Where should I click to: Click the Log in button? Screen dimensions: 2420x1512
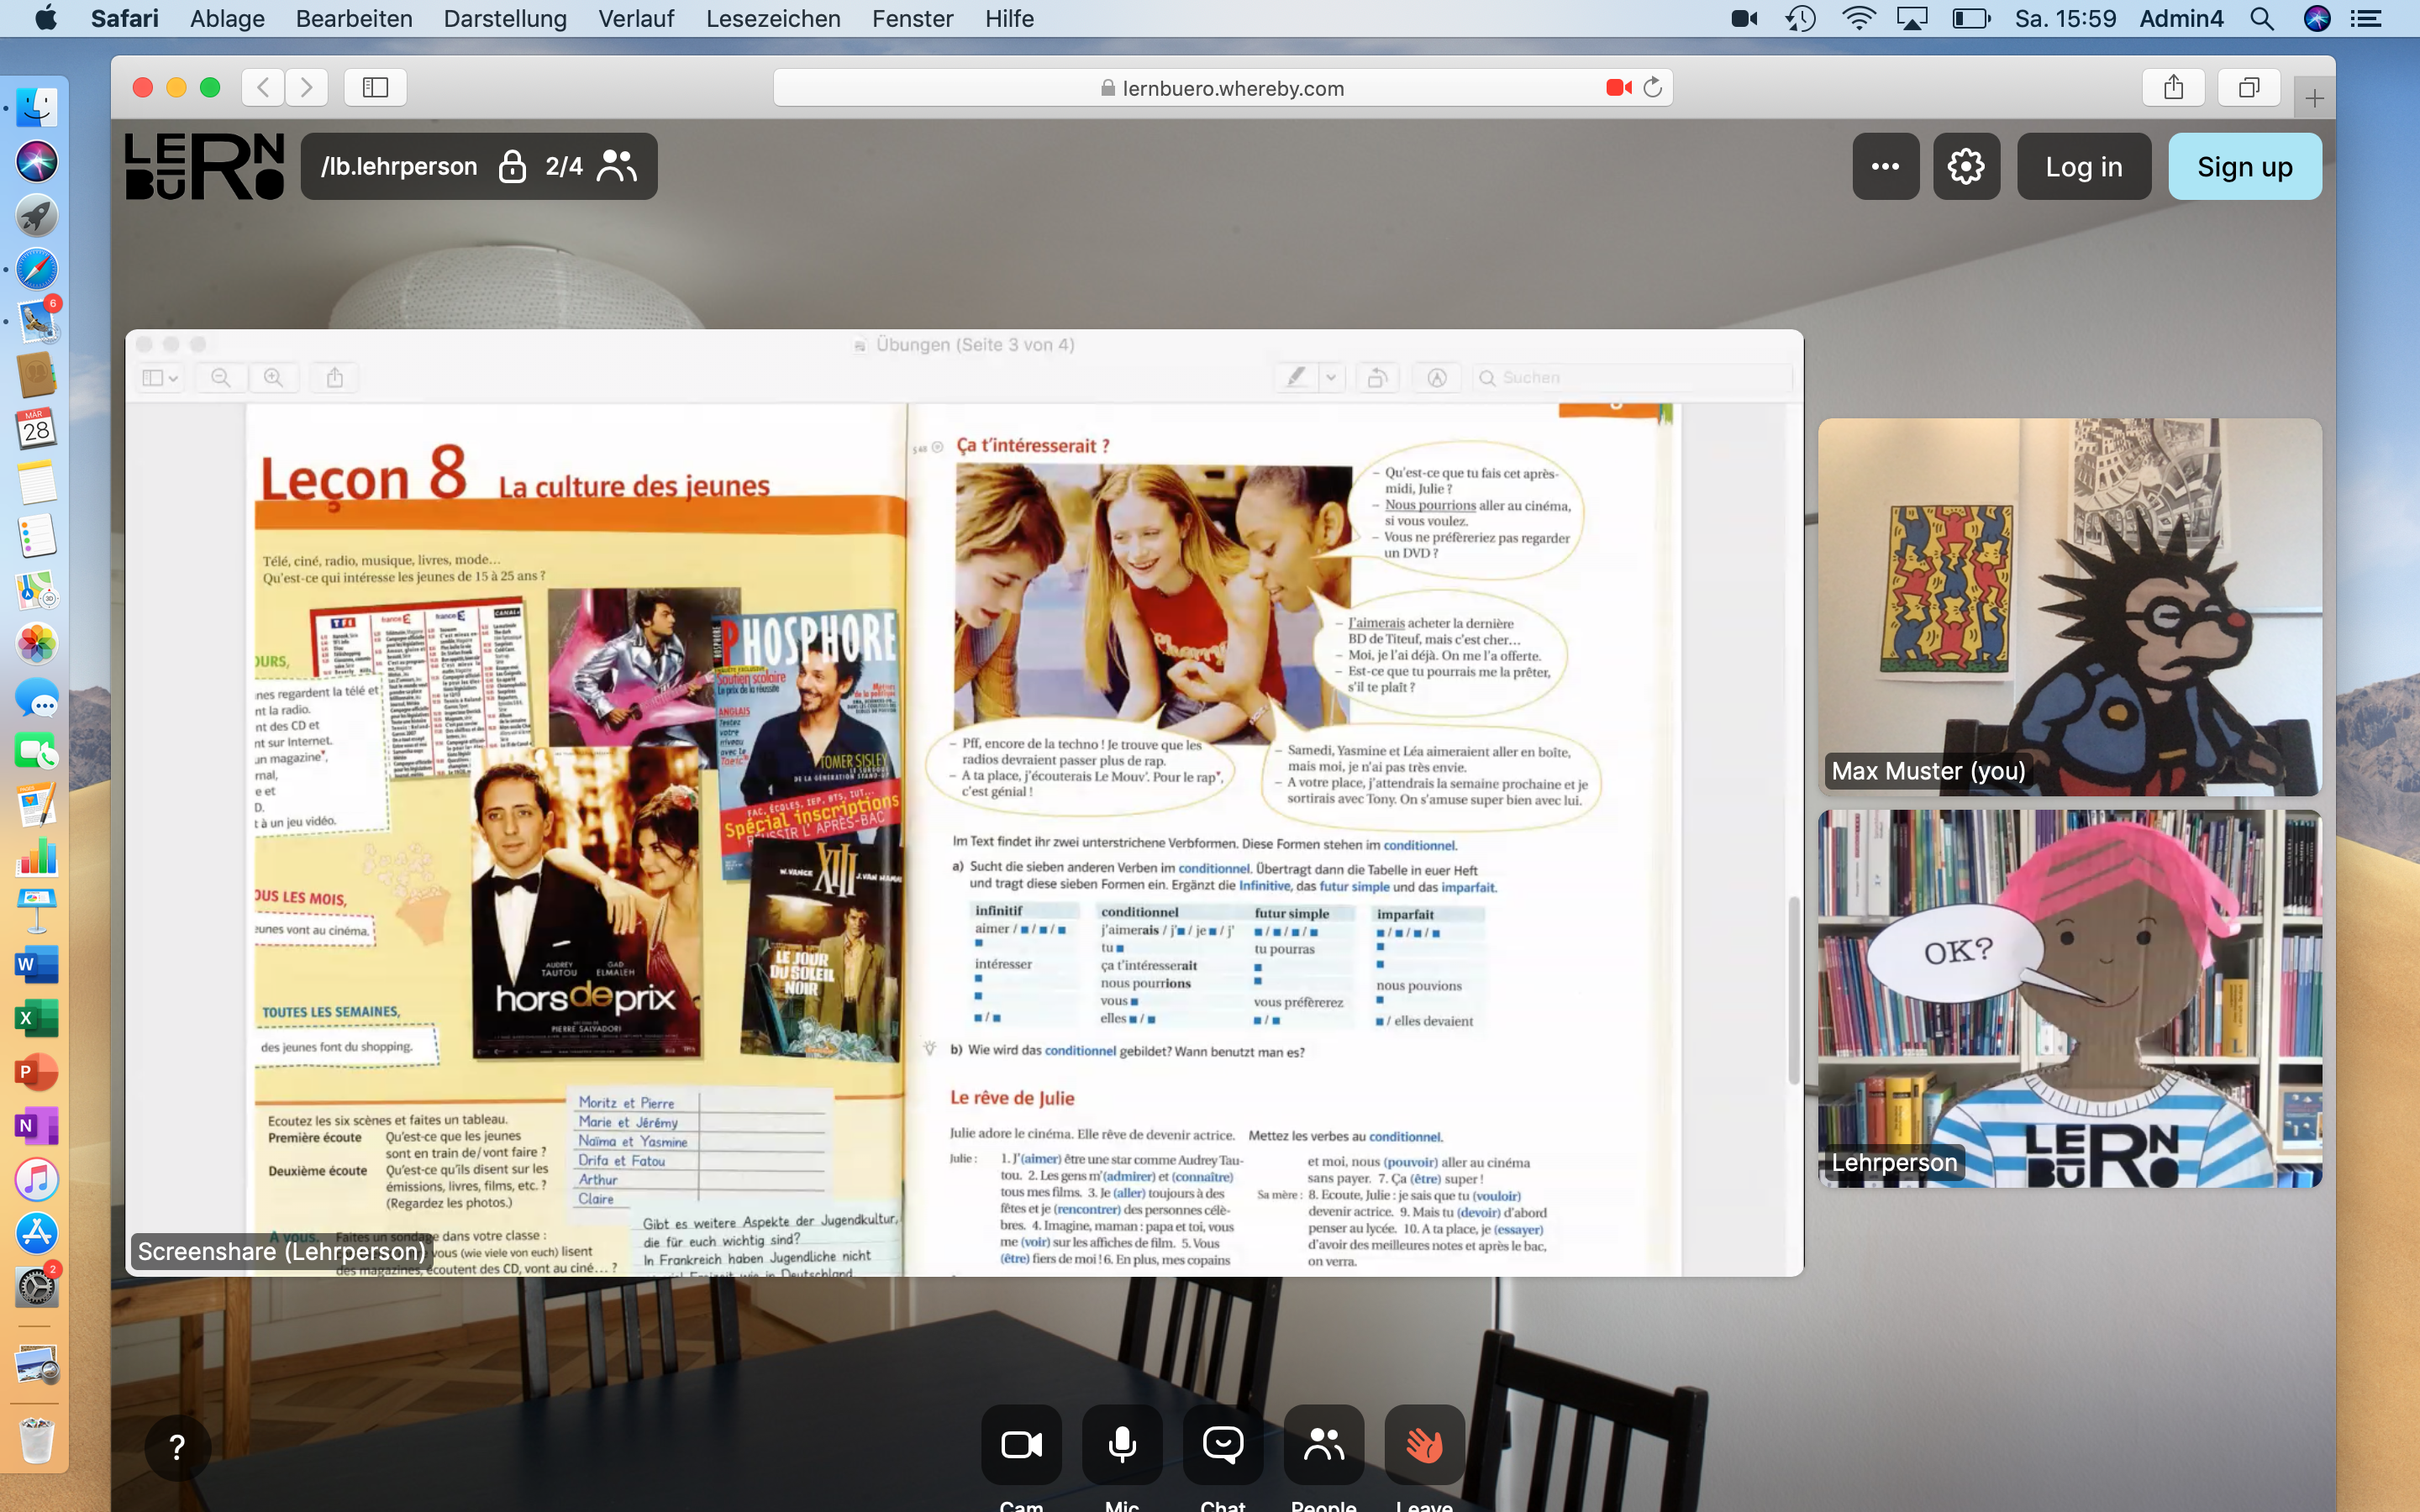click(2084, 166)
